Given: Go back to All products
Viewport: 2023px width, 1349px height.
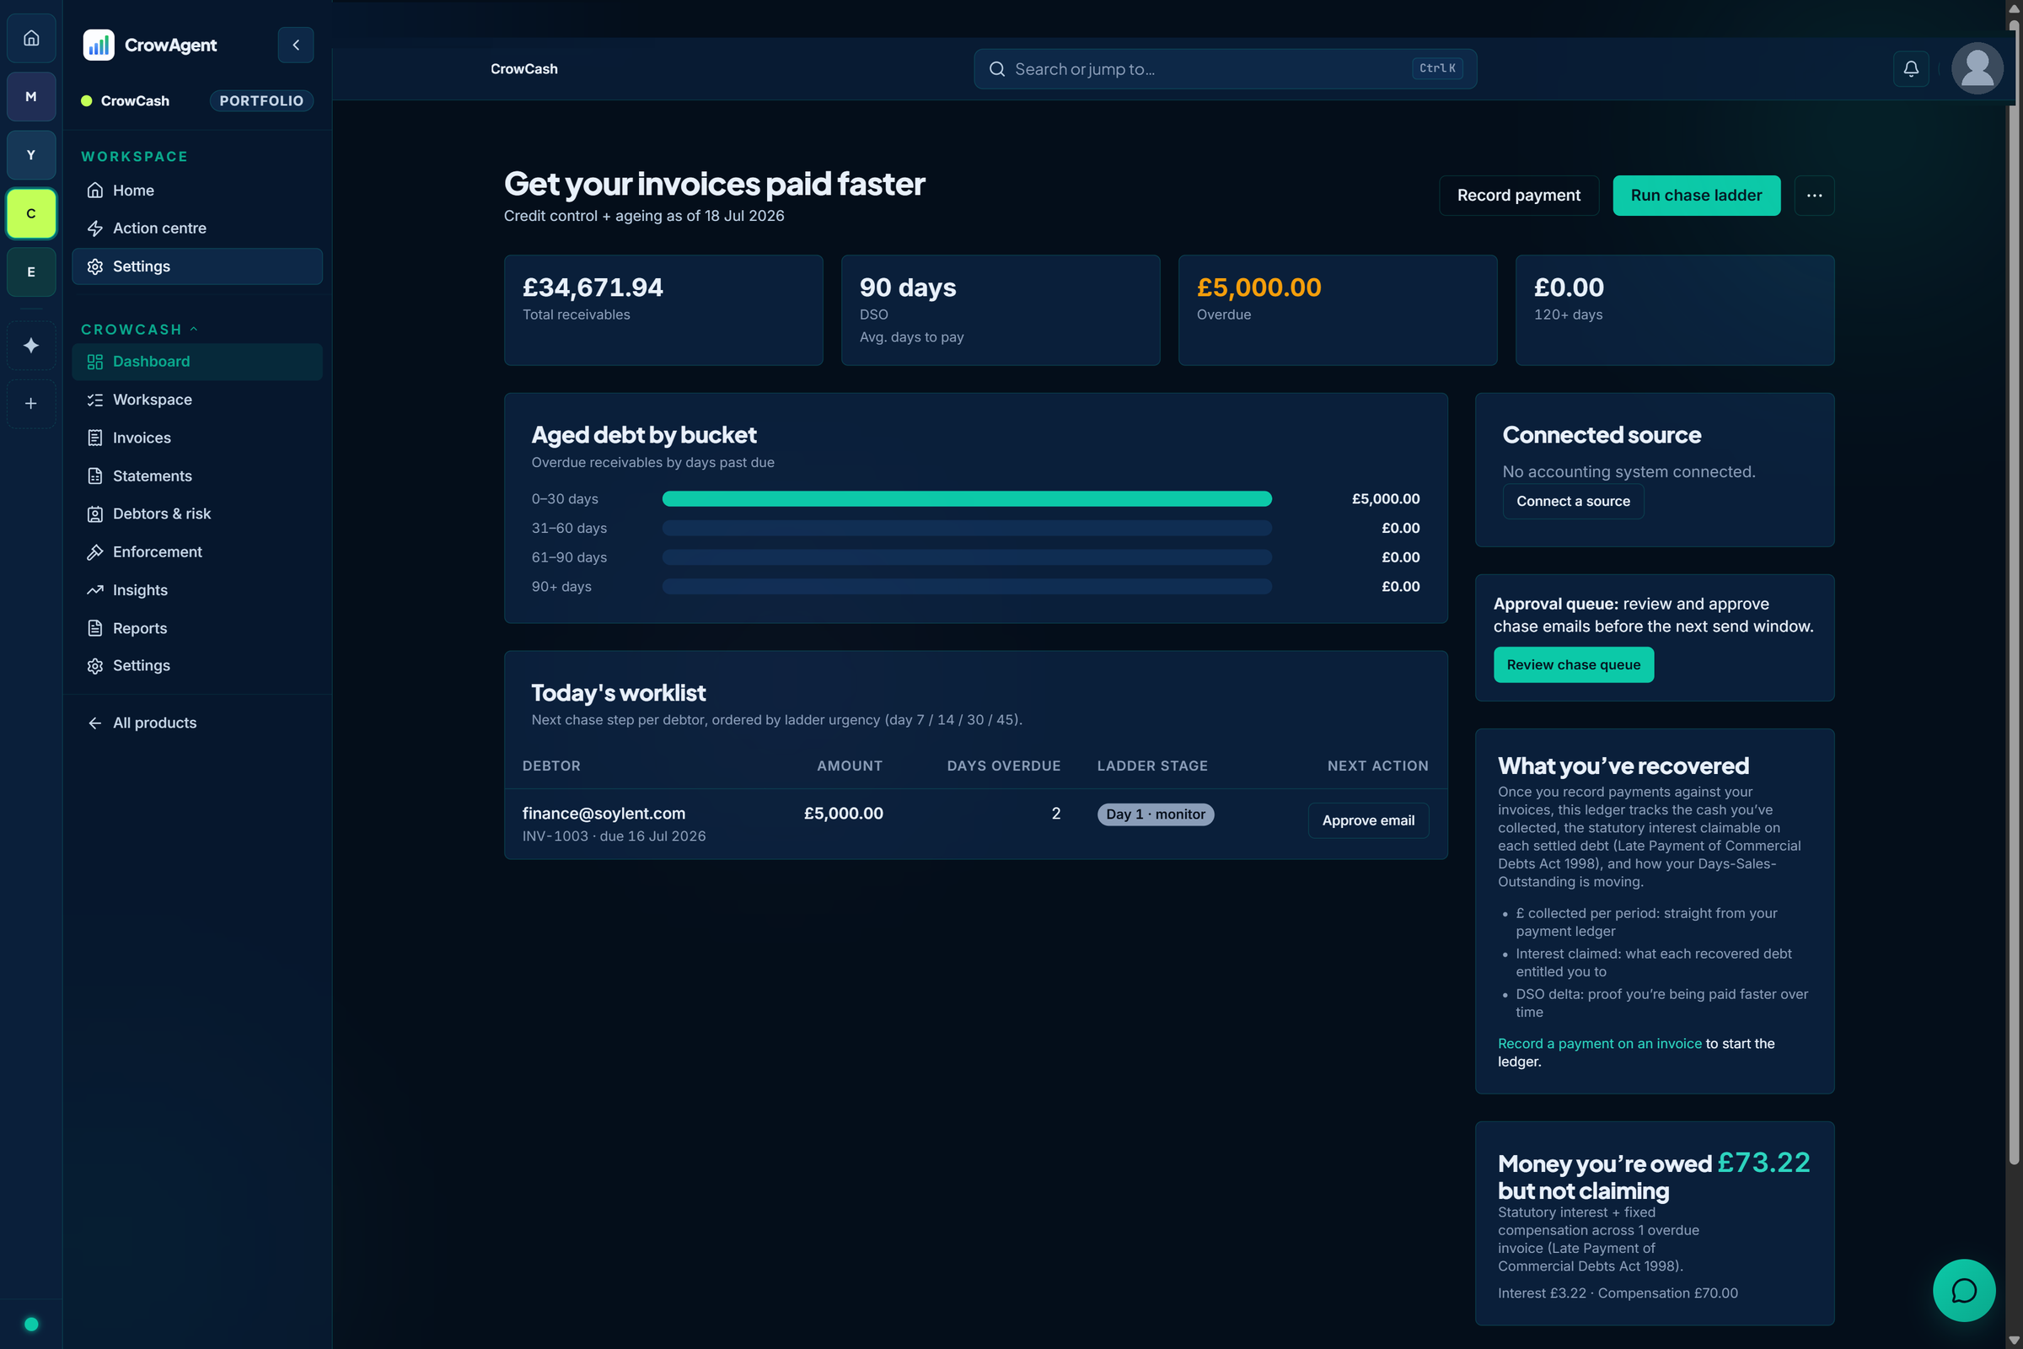Looking at the screenshot, I should [x=197, y=723].
